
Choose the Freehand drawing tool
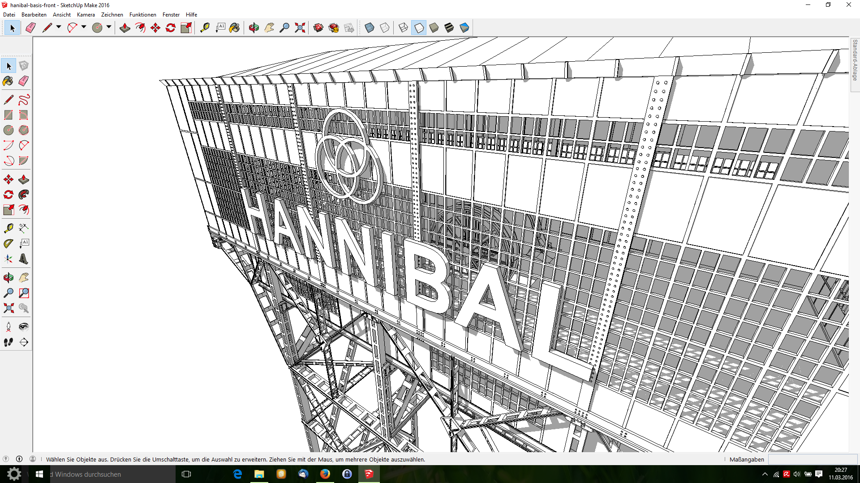[x=24, y=99]
